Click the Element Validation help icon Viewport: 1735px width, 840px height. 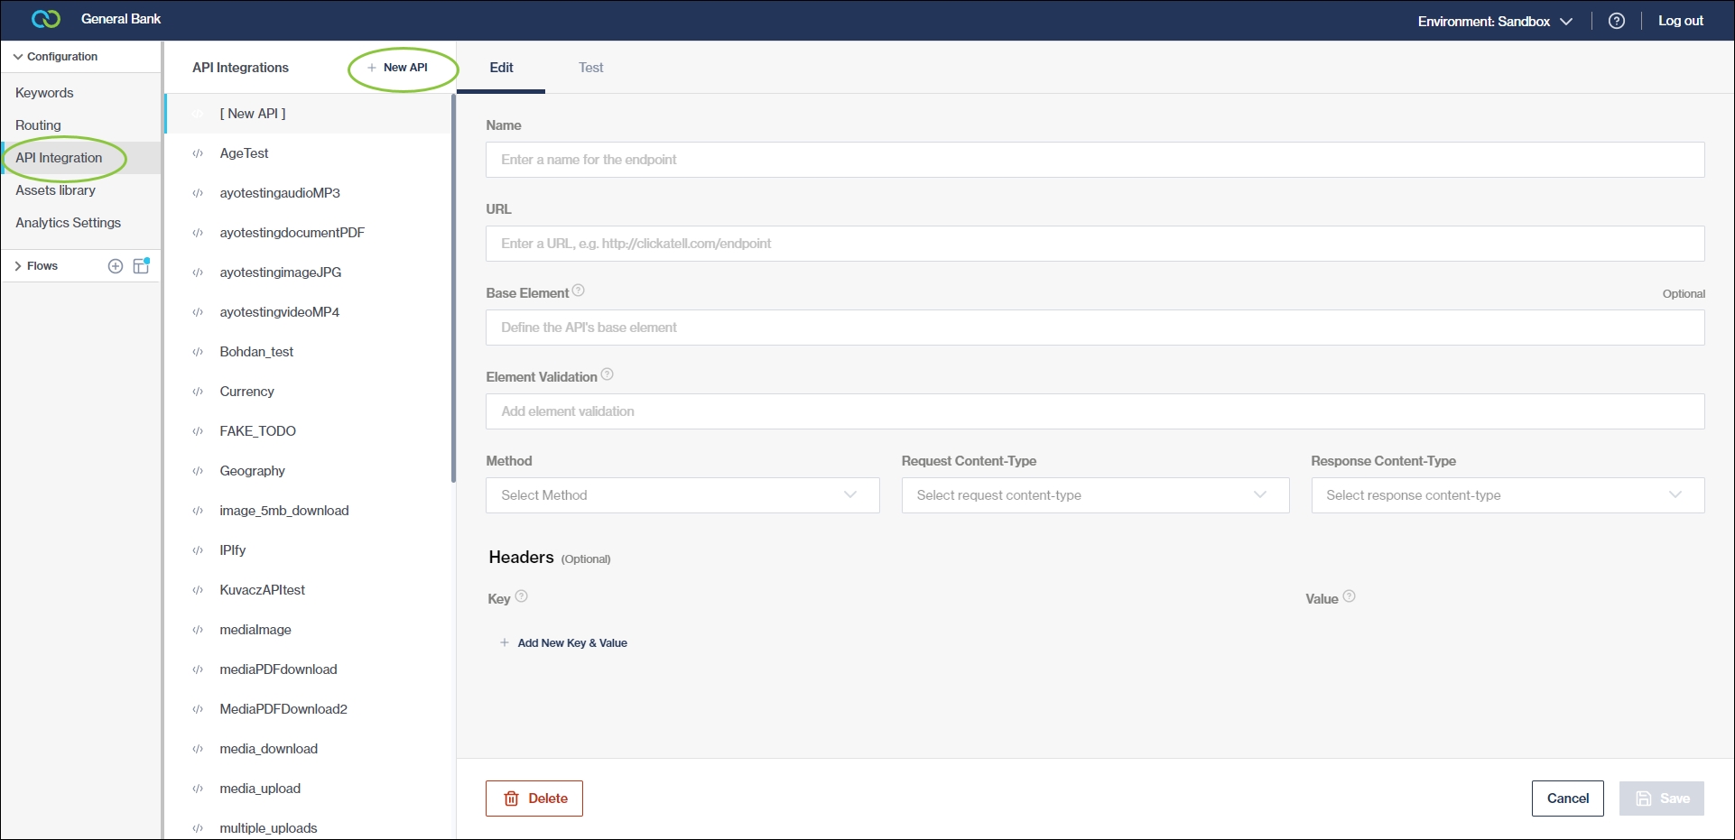tap(607, 374)
